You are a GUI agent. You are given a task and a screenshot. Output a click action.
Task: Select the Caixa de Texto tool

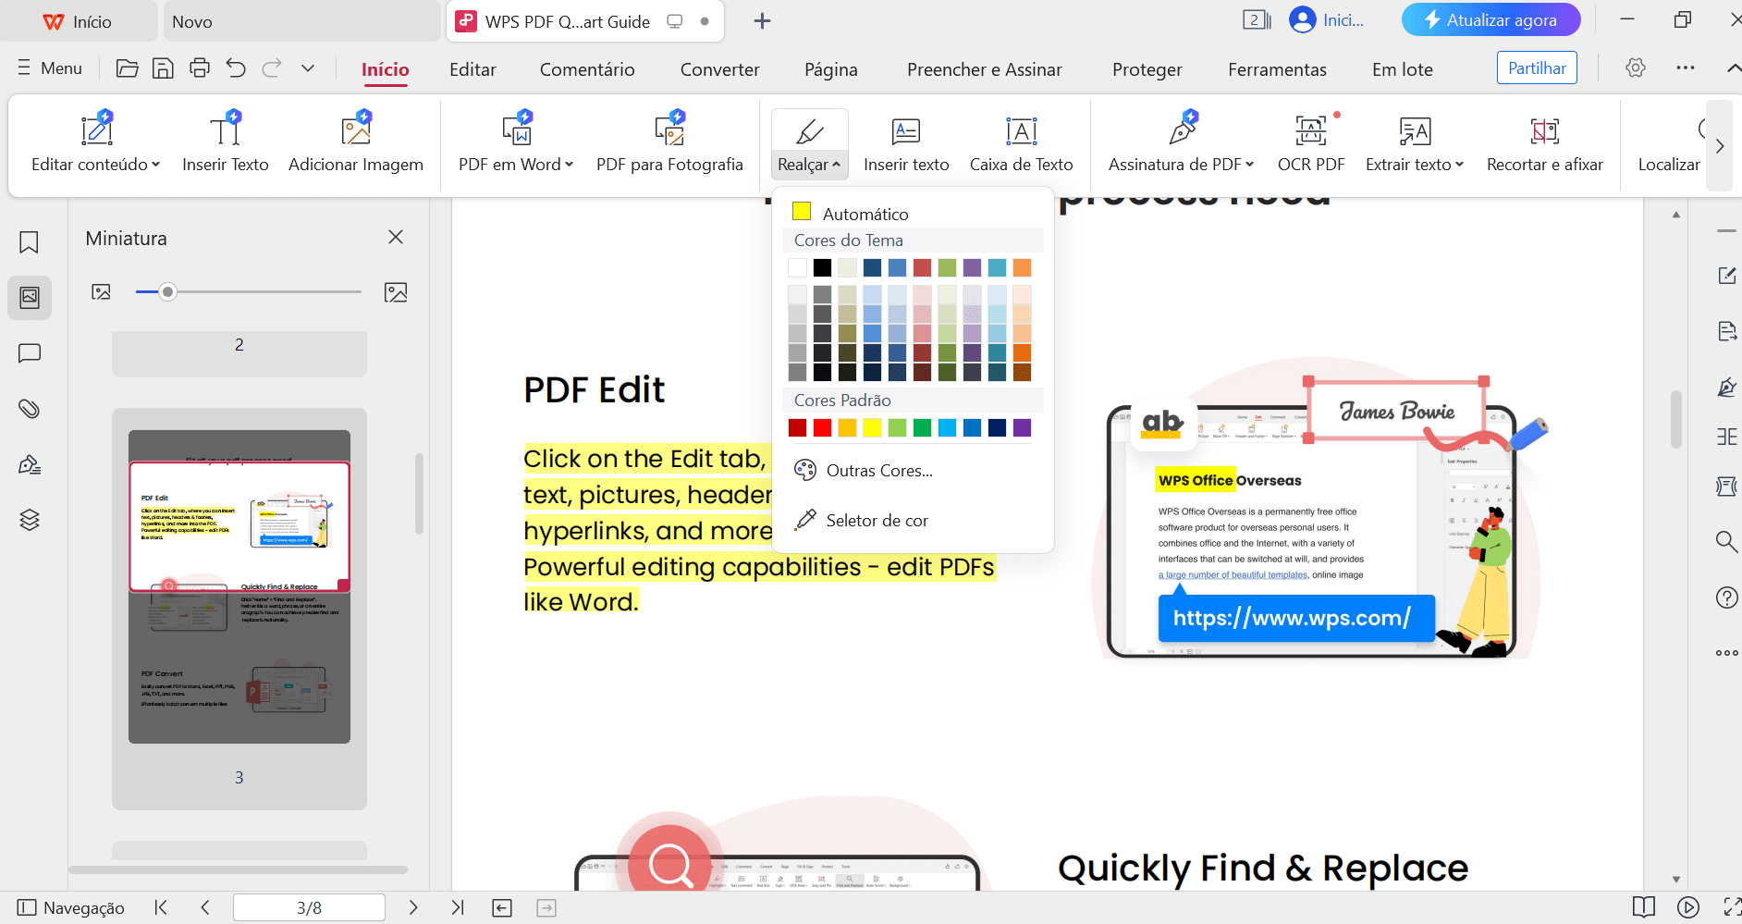point(1020,143)
